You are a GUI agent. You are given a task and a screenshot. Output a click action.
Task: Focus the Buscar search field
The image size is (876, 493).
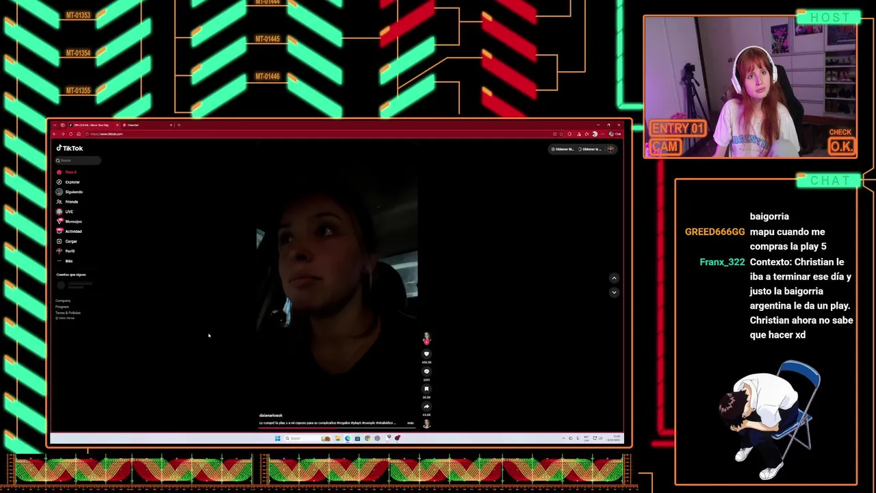(78, 160)
